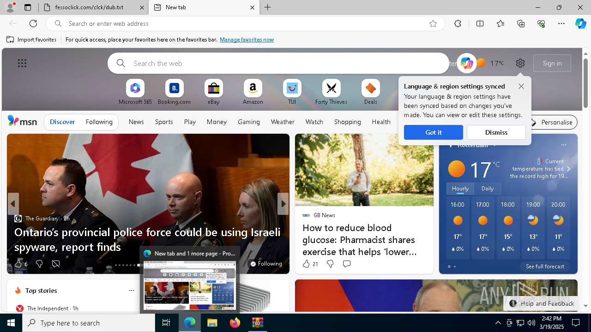The height and width of the screenshot is (332, 591).
Task: Open the Edge window preview thumbnail
Action: coord(190,285)
